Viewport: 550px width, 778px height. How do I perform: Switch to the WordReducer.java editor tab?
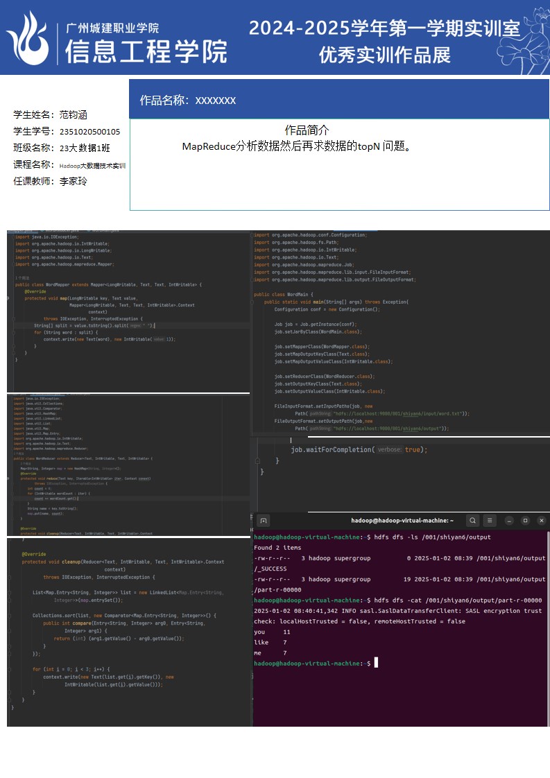click(61, 230)
